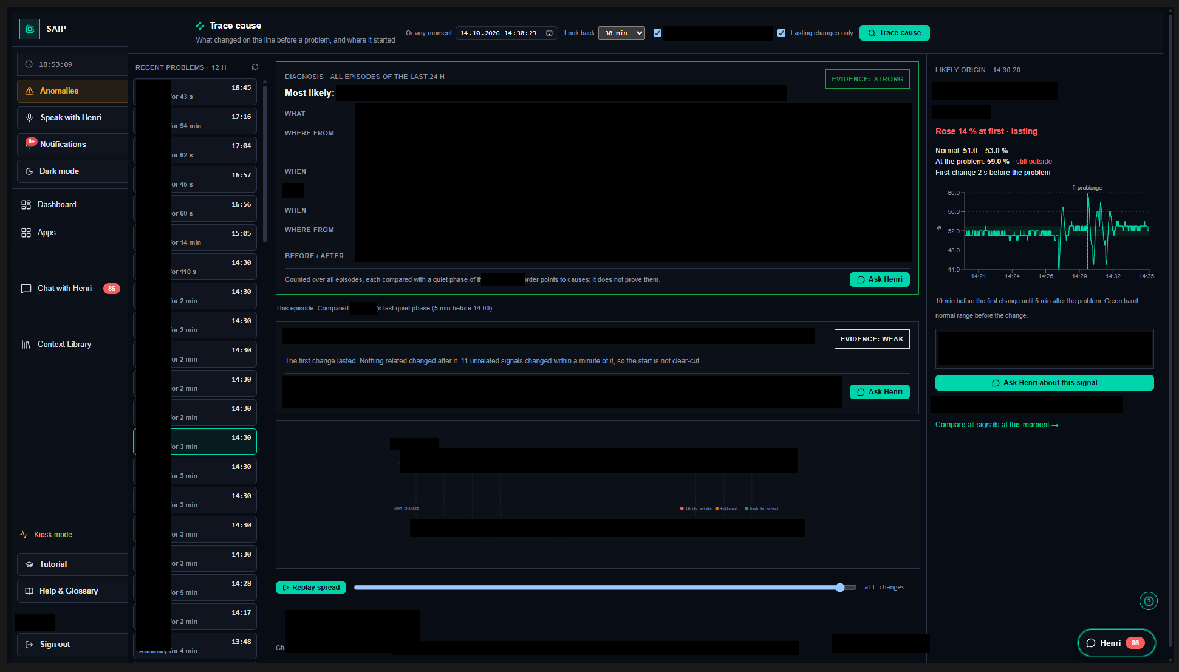Toggle Dark mode
Viewport: 1179px width, 672px height.
pos(72,171)
